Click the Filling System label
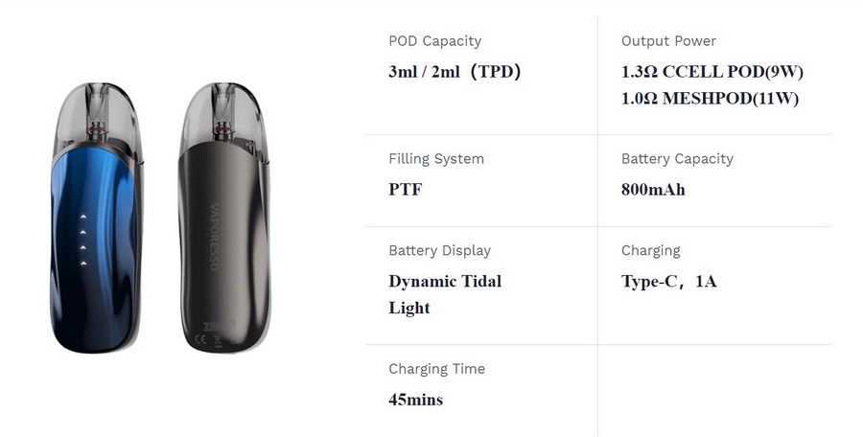Screen dimensions: 863x437 [436, 159]
